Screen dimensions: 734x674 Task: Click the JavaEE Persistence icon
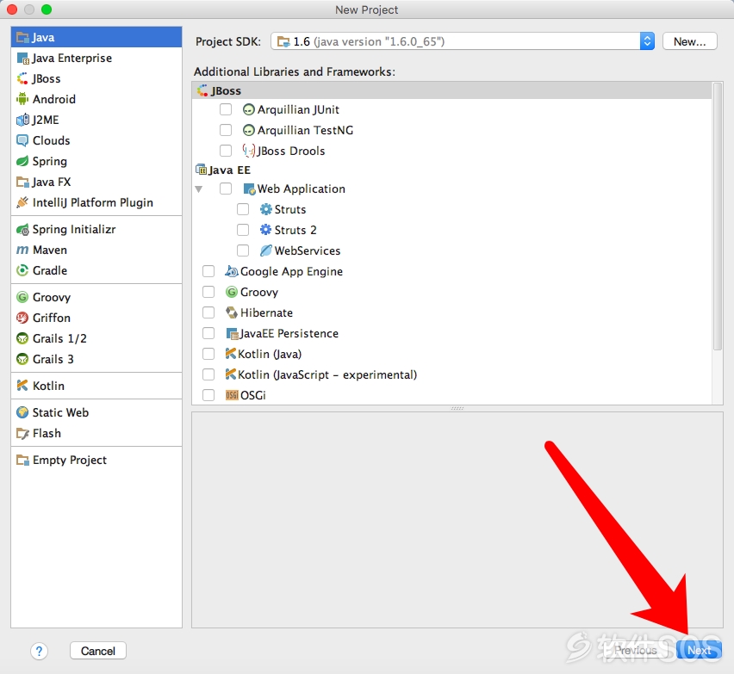pos(232,333)
